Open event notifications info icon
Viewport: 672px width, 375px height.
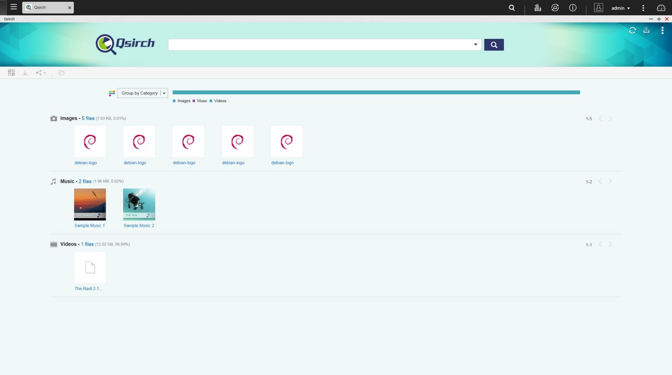(x=573, y=8)
